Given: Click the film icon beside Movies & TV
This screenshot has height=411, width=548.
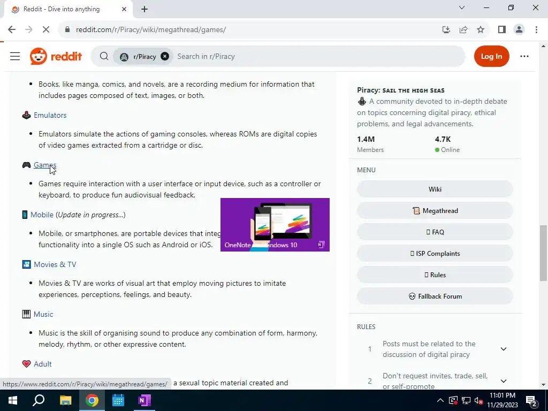Looking at the screenshot, I should 27,264.
